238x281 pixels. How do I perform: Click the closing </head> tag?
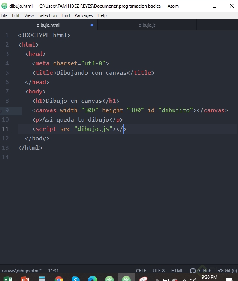[37, 82]
